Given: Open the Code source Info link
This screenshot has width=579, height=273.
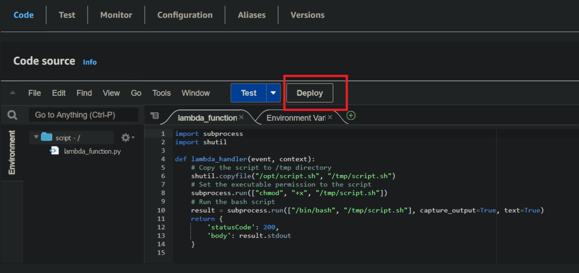Looking at the screenshot, I should click(90, 62).
